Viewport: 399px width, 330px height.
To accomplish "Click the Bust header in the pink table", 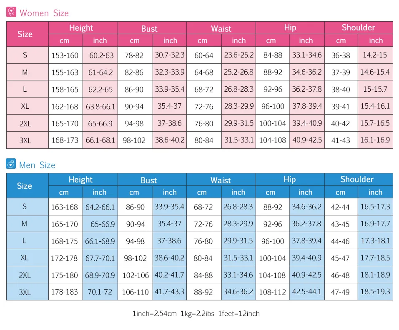I will coord(149,28).
